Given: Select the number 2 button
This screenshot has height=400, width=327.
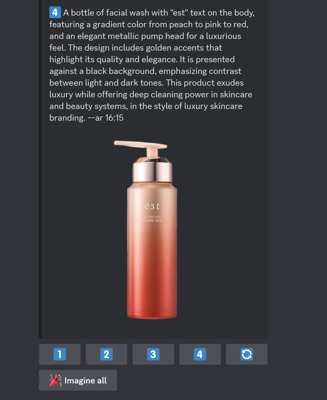Looking at the screenshot, I should point(107,354).
